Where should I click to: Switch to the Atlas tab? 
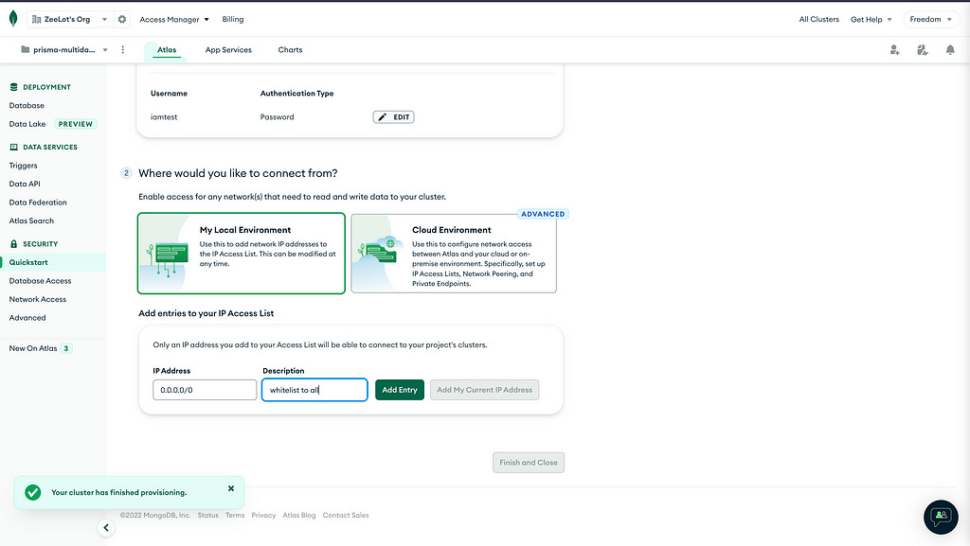167,50
